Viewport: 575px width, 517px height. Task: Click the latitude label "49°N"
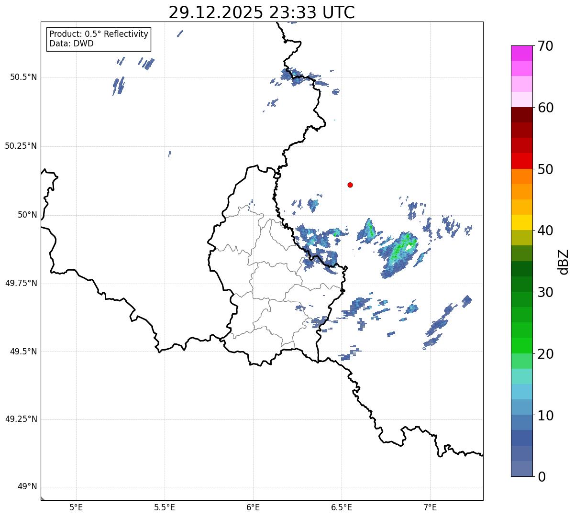click(27, 487)
